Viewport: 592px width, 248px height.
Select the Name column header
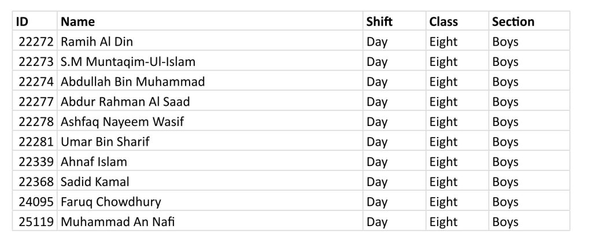point(210,21)
